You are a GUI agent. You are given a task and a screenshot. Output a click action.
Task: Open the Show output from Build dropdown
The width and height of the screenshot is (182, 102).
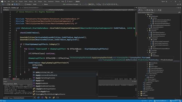click(x=15, y=84)
